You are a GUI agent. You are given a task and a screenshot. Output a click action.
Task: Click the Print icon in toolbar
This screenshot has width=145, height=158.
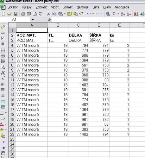coord(23,14)
